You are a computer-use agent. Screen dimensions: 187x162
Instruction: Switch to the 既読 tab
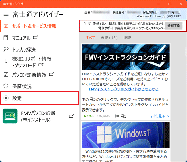(x=127, y=38)
